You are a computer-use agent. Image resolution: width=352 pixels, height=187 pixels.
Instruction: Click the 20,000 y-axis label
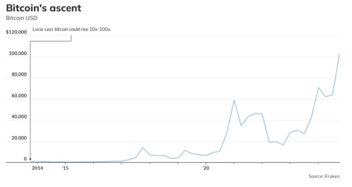coord(19,138)
